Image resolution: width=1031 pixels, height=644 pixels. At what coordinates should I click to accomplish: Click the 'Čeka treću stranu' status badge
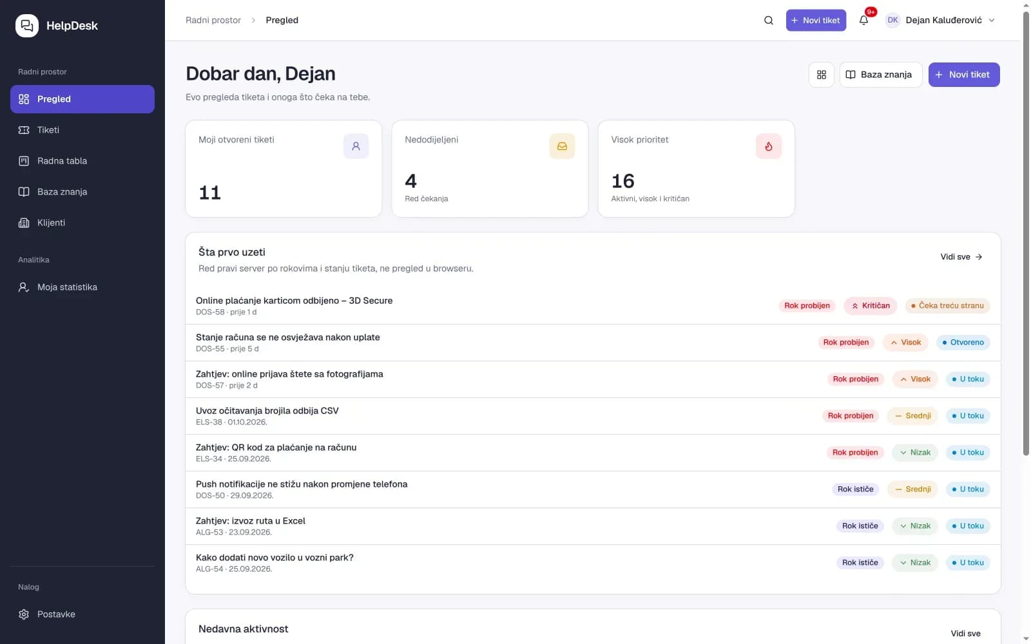pyautogui.click(x=947, y=306)
